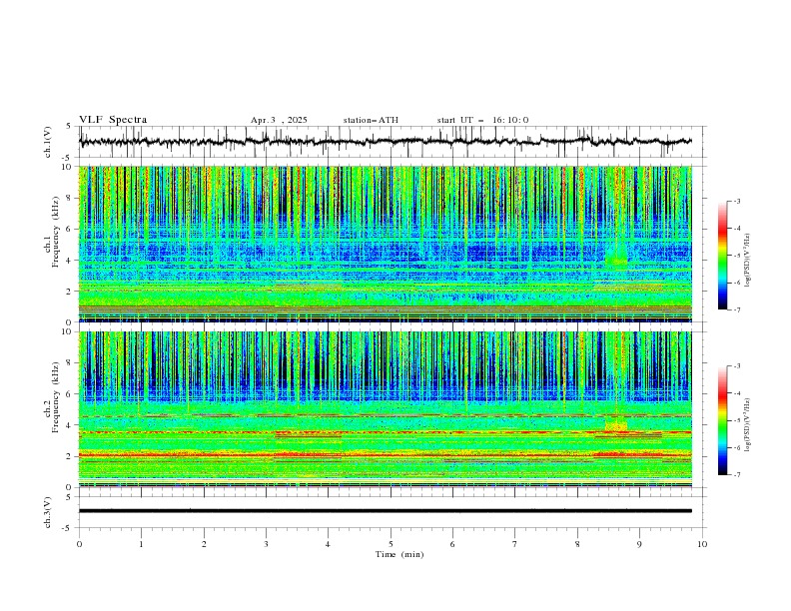
Task: Click the time axis tick label "9"
Action: [x=639, y=544]
